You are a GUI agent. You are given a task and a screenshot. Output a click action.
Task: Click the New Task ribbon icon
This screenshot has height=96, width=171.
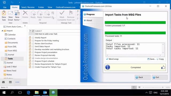click(x=4, y=16)
